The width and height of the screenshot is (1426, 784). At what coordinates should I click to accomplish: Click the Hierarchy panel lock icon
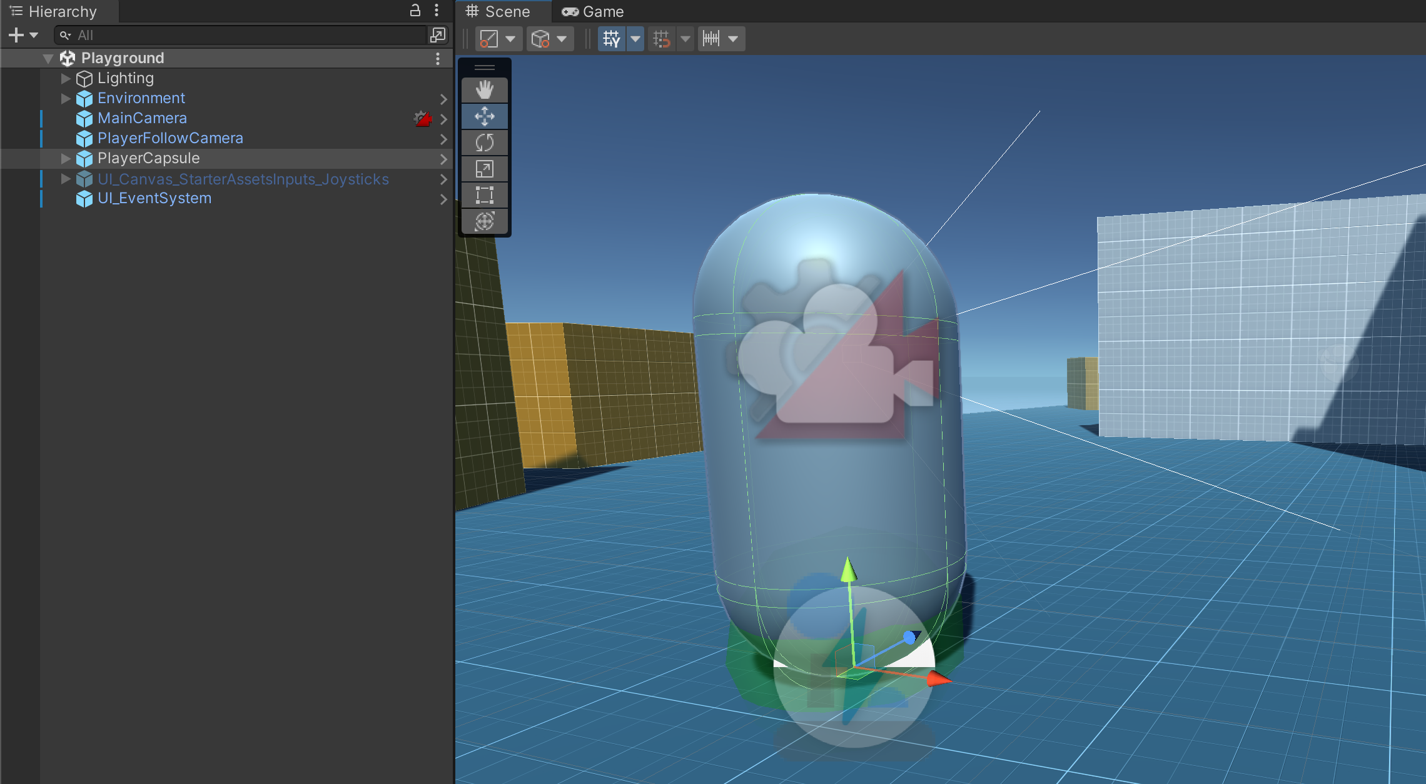click(x=415, y=10)
